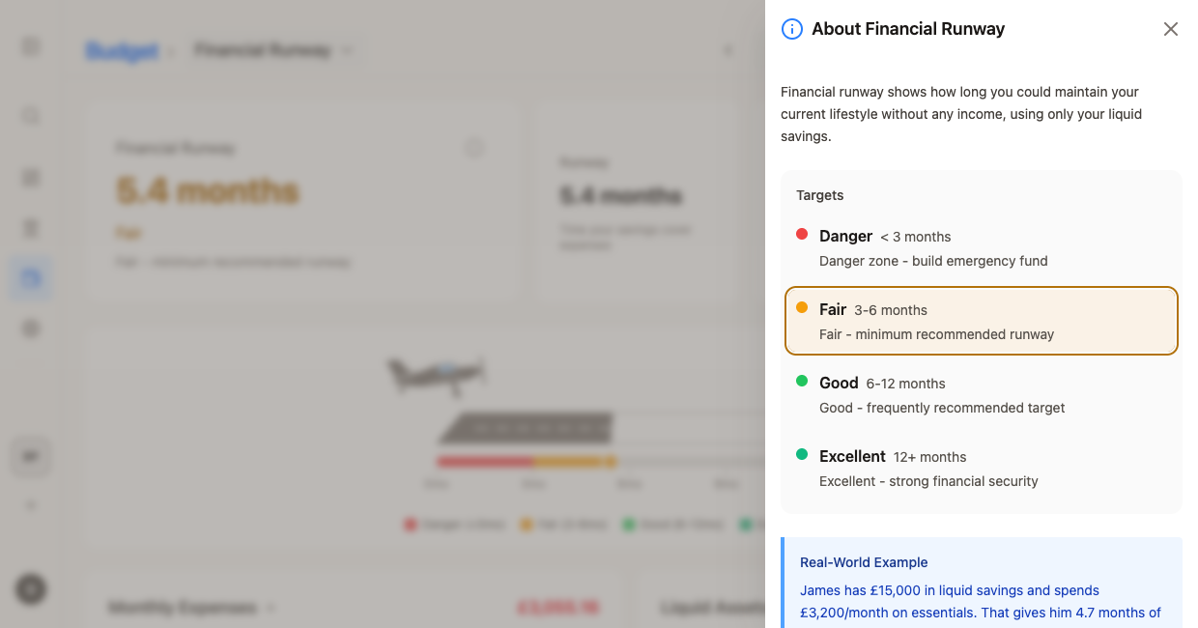Click the info icon on the Financial Runway card

pos(474,148)
